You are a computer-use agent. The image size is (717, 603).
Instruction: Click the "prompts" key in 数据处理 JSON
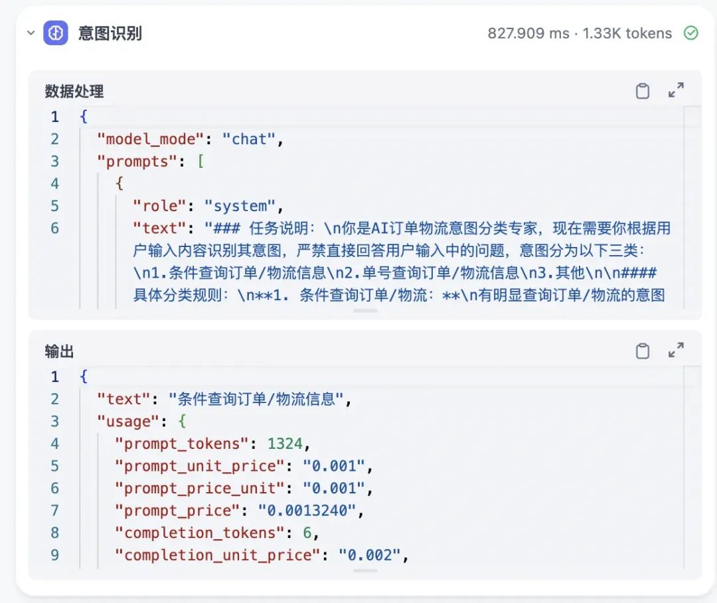(x=137, y=161)
